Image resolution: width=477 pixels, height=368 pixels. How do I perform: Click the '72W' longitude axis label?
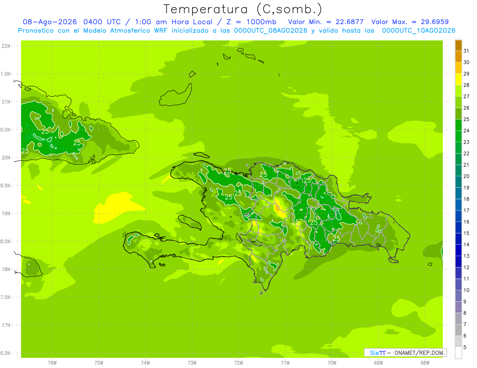(x=238, y=362)
